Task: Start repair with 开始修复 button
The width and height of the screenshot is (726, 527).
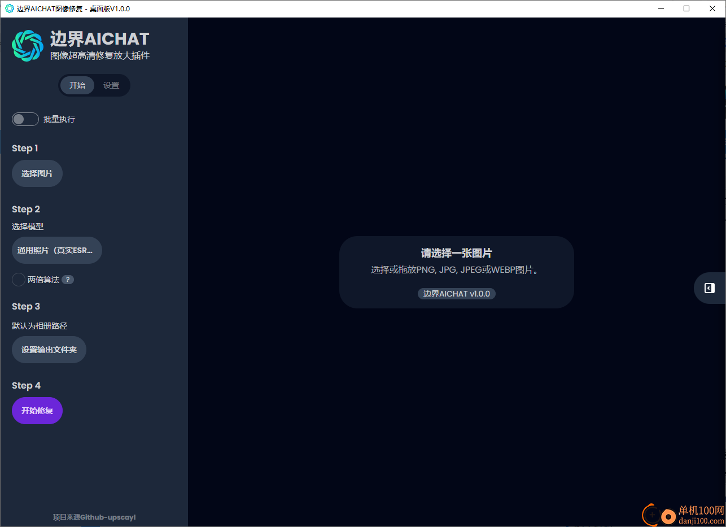Action: click(x=37, y=411)
